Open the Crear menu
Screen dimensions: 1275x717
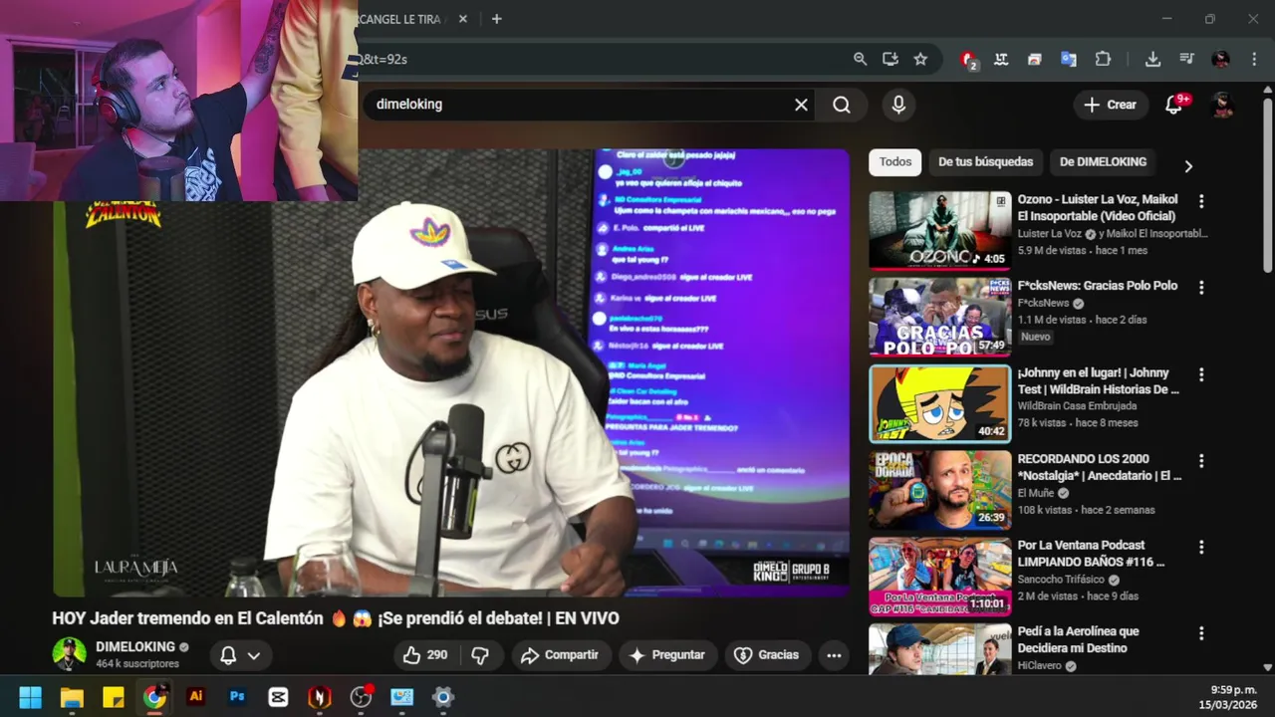[1111, 105]
